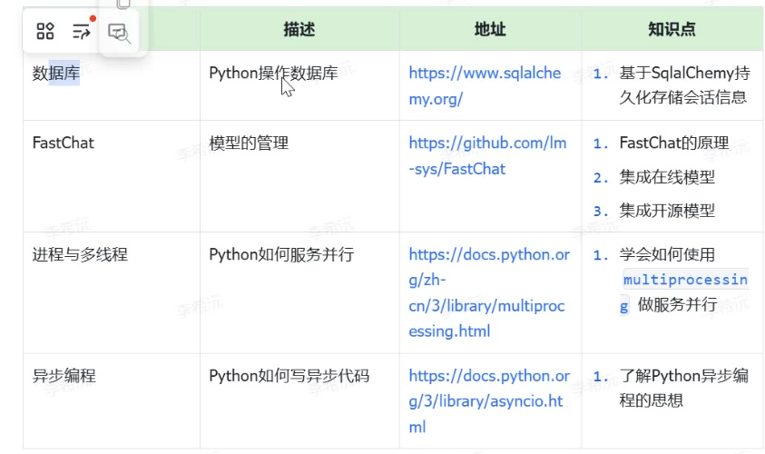Image resolution: width=765 pixels, height=454 pixels.
Task: Click the partially visible copy icon at top
Action: coord(123,5)
